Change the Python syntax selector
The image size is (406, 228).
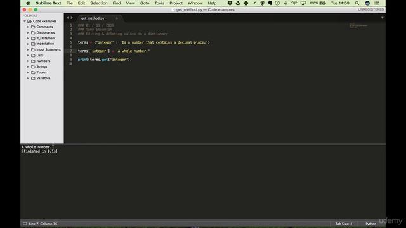point(370,224)
